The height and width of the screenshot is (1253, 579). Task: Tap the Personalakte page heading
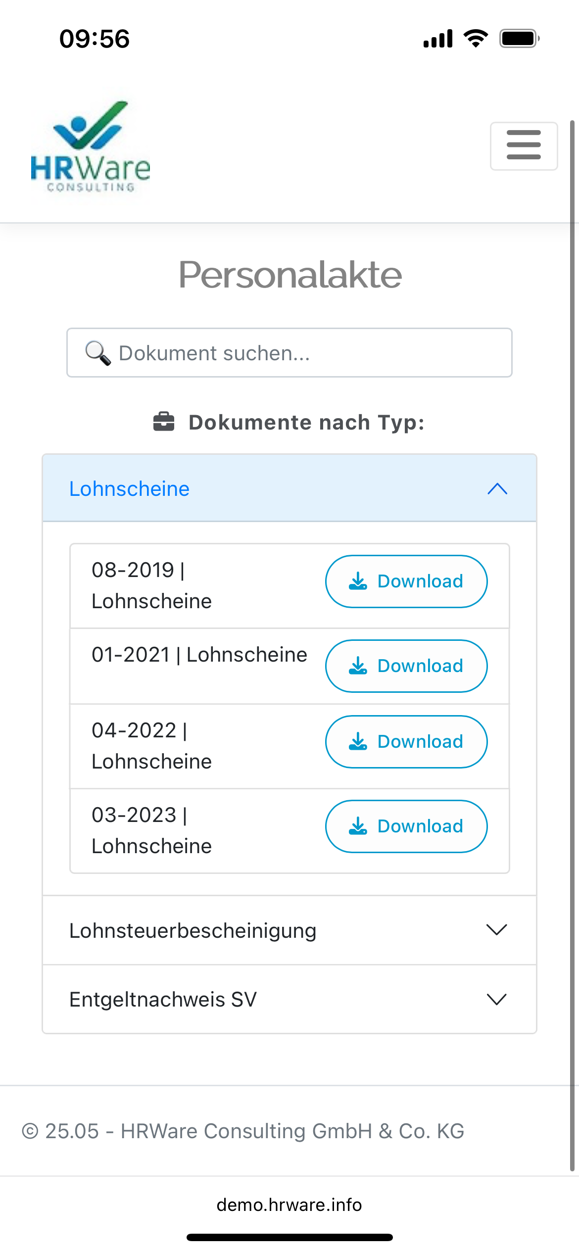point(289,275)
